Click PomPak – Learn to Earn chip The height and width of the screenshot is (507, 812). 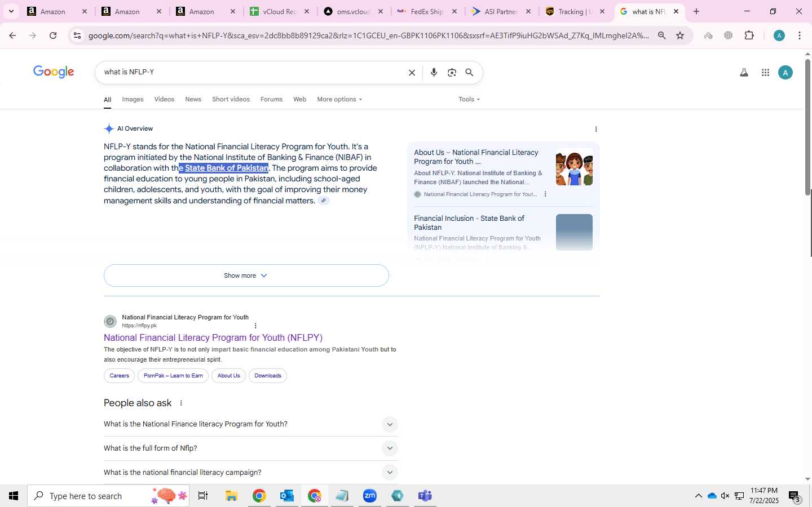pyautogui.click(x=173, y=376)
